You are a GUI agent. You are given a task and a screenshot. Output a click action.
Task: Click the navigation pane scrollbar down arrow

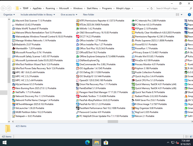[9, 122]
